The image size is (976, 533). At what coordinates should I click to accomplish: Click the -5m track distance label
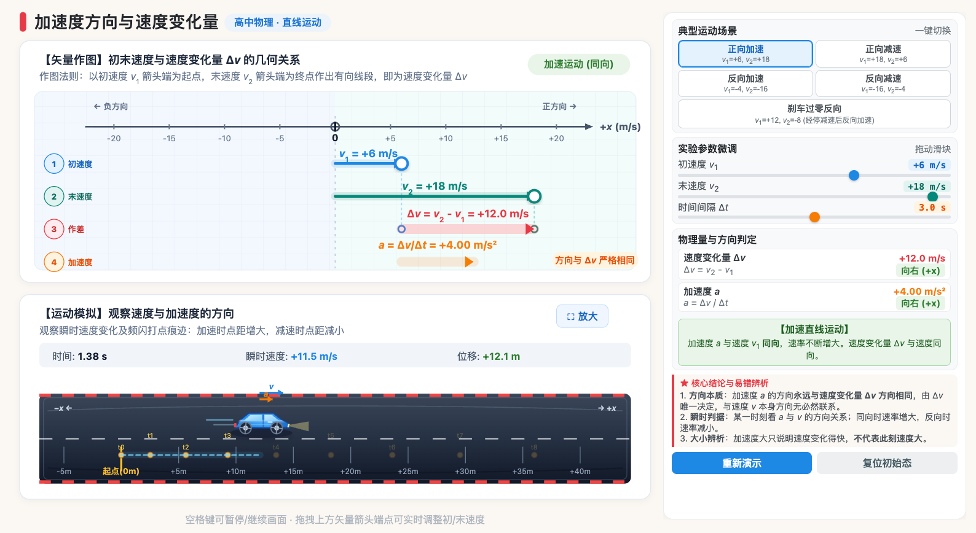[64, 472]
